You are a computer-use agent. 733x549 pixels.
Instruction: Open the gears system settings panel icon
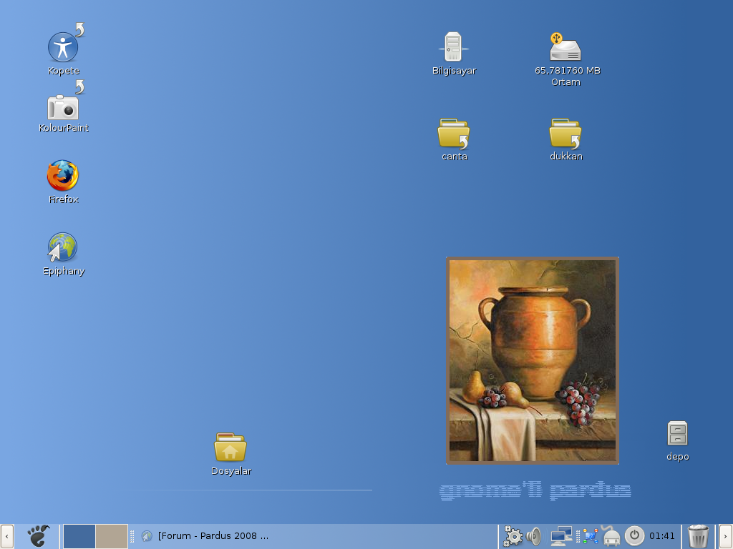[513, 536]
